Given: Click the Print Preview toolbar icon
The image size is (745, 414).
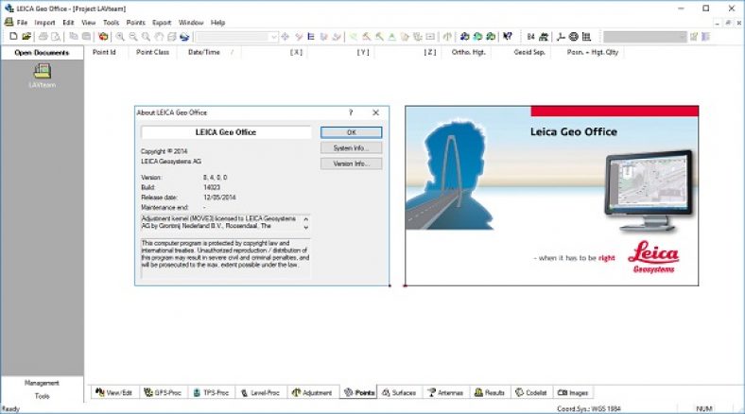Looking at the screenshot, I should tap(56, 36).
